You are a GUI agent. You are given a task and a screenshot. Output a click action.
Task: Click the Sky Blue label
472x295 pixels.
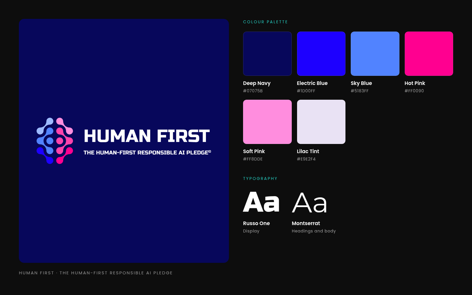361,83
